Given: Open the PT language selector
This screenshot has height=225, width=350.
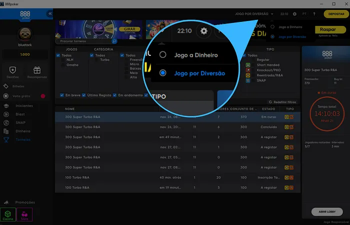Looking at the screenshot, I should [304, 14].
